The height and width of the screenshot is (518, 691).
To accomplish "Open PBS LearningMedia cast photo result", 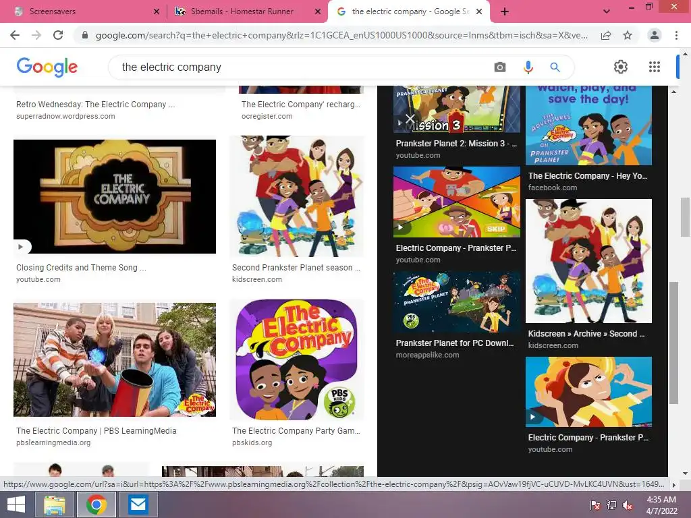I will coord(115,359).
